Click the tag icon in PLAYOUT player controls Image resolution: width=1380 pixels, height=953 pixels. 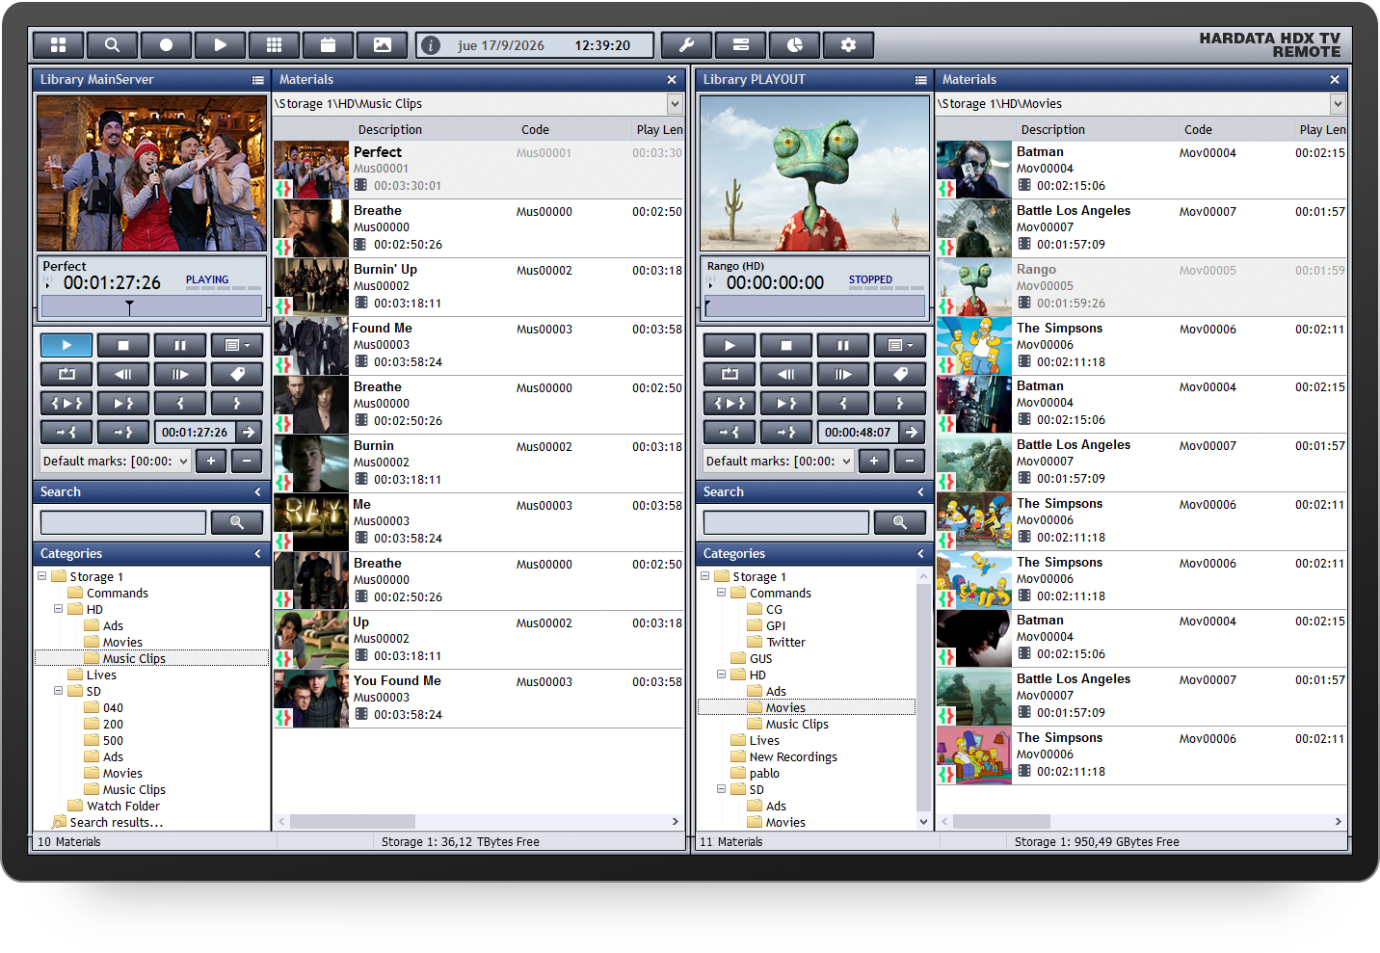pos(900,374)
